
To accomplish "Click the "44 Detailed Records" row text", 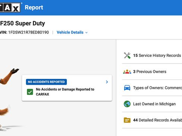I will pos(157,120).
